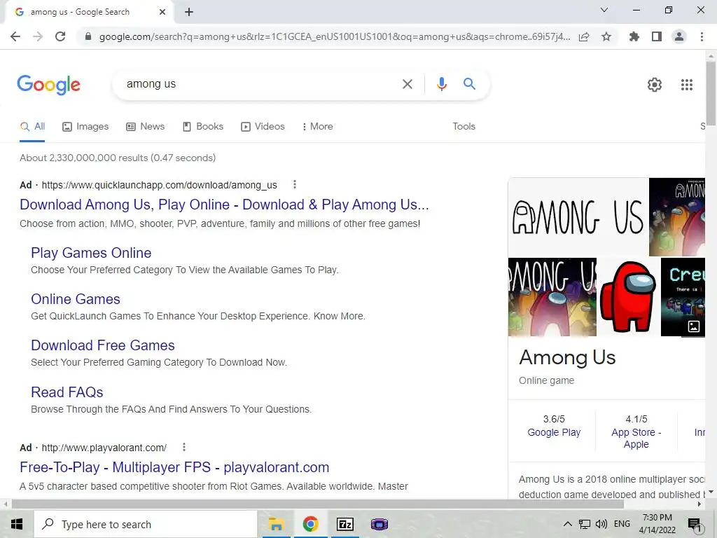Open the quicklaunchapp ad three-dot options
The height and width of the screenshot is (538, 717).
(295, 184)
